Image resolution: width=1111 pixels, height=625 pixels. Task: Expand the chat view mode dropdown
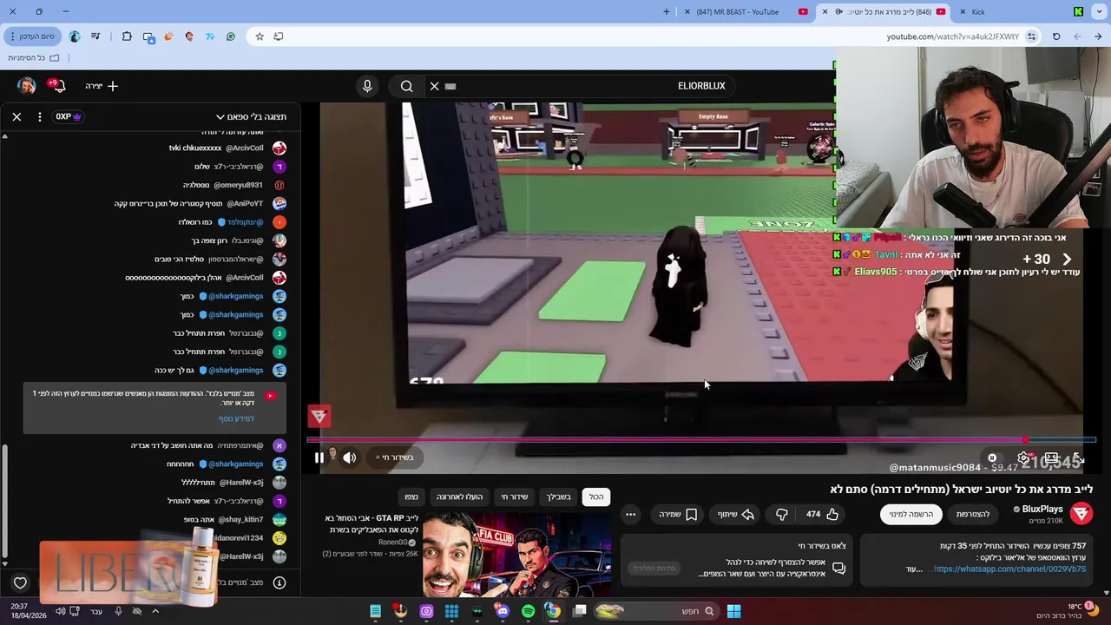click(251, 116)
